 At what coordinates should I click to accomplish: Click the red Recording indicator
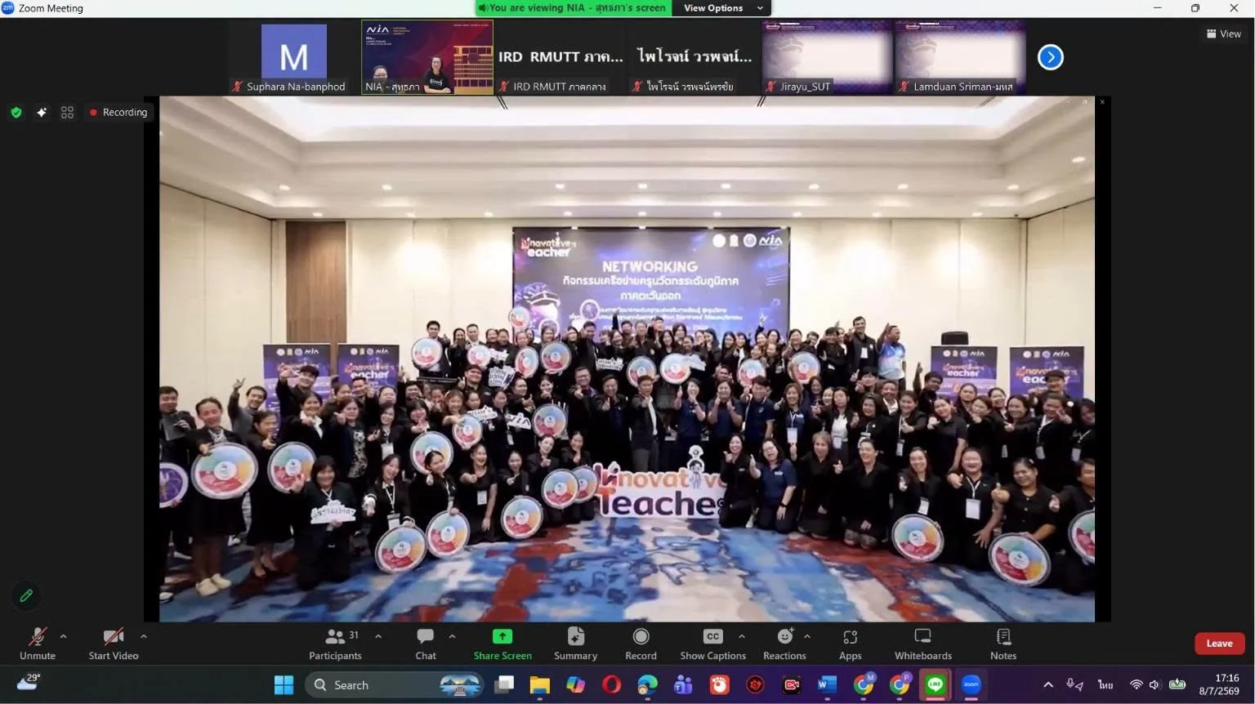pyautogui.click(x=118, y=113)
